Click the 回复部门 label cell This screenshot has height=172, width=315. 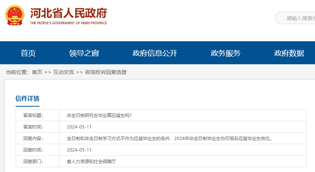click(x=37, y=161)
